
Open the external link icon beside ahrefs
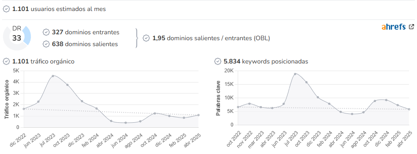(x=411, y=27)
